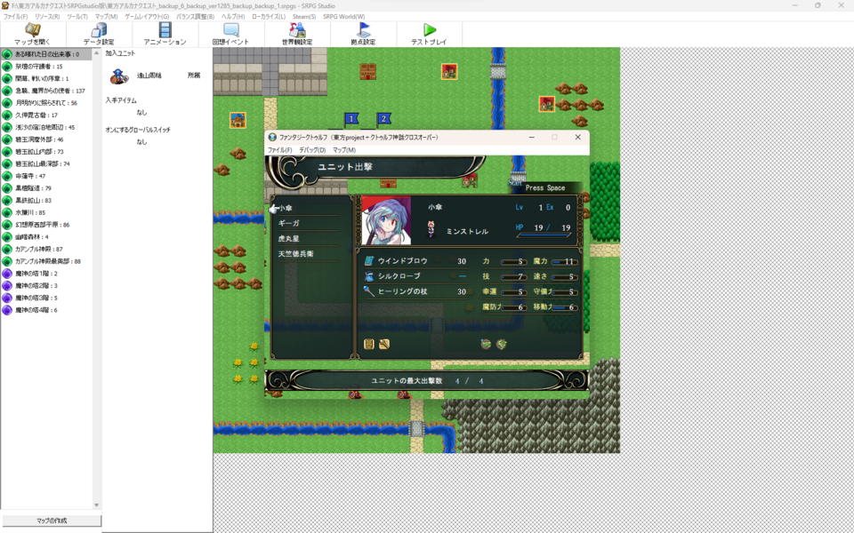This screenshot has height=533, width=854.
Task: Select map 碧玉鉱山内部 : 73
Action: coord(46,152)
